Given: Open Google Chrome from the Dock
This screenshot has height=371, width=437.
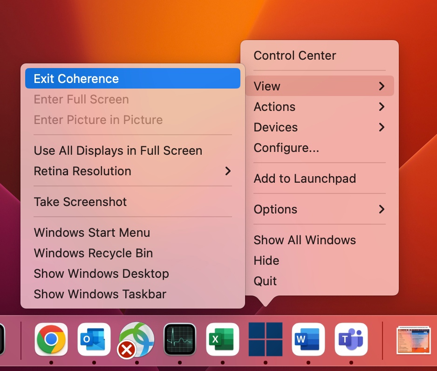Looking at the screenshot, I should tap(51, 339).
